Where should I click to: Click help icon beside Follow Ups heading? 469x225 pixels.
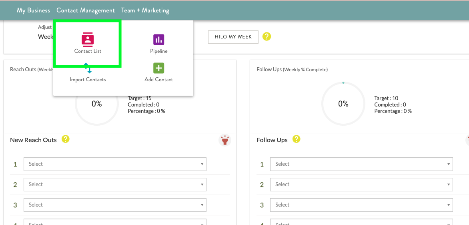296,139
